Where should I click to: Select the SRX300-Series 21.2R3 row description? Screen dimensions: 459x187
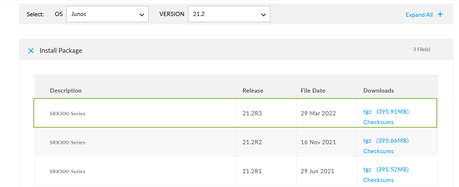coord(67,114)
